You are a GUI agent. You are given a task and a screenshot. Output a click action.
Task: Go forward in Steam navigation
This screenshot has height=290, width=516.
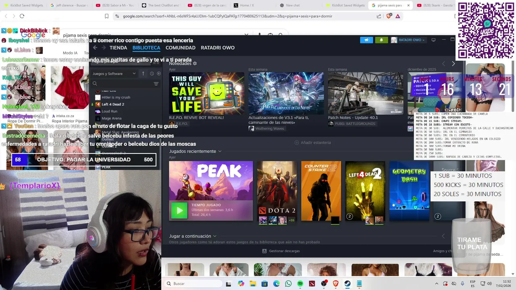[103, 48]
